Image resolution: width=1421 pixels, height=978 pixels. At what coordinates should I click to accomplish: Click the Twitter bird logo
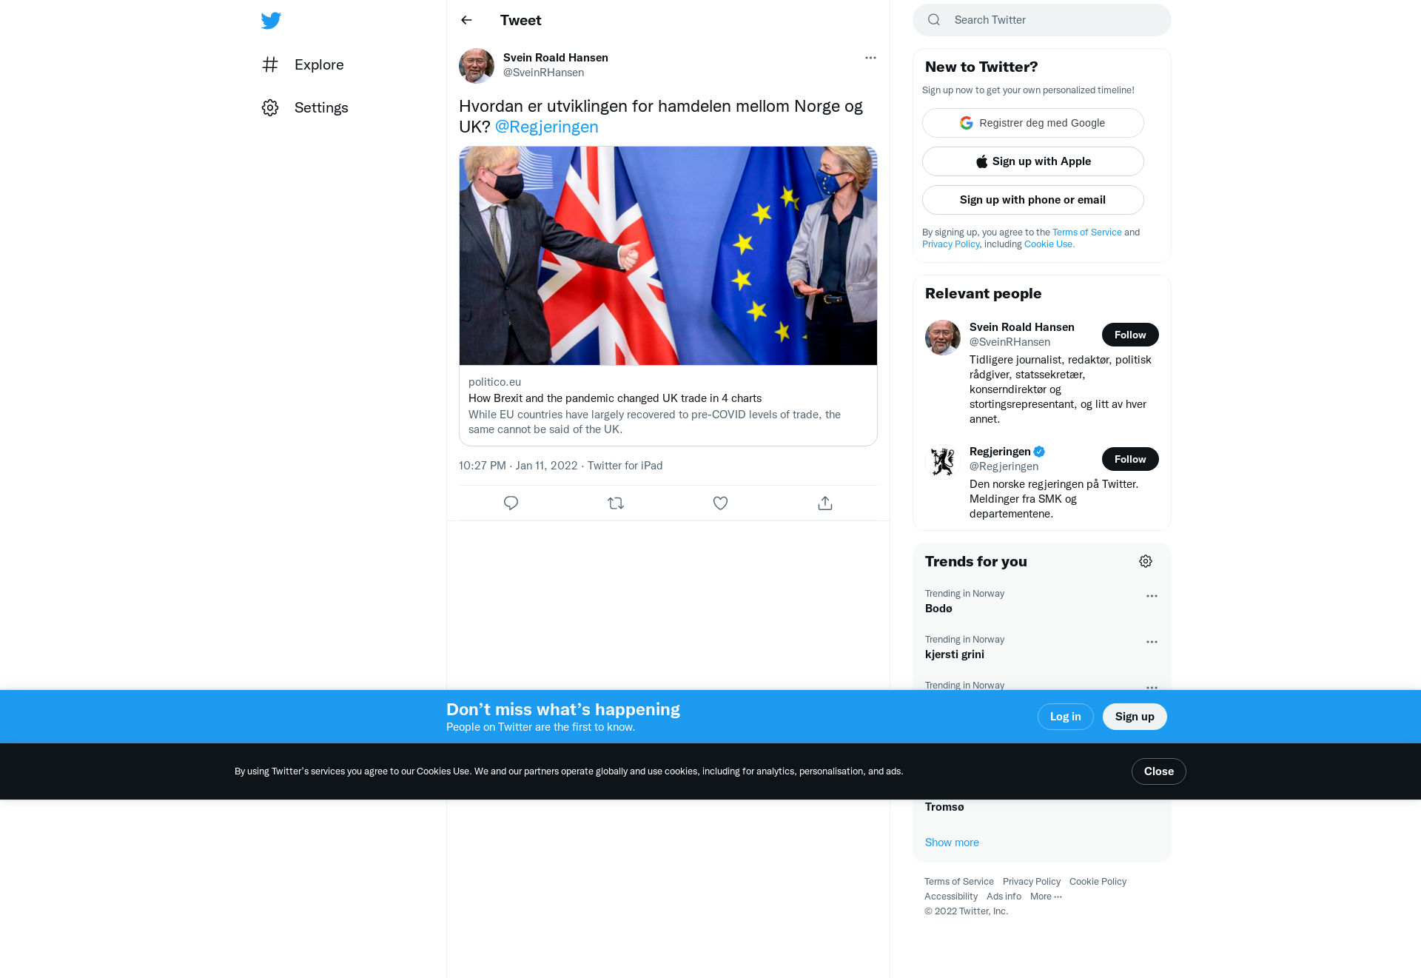[x=271, y=21]
